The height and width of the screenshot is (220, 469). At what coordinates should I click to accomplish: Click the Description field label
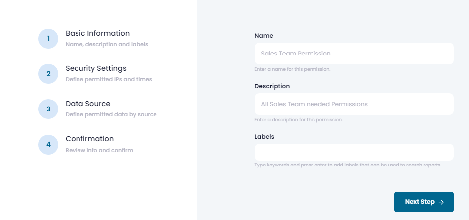(272, 86)
